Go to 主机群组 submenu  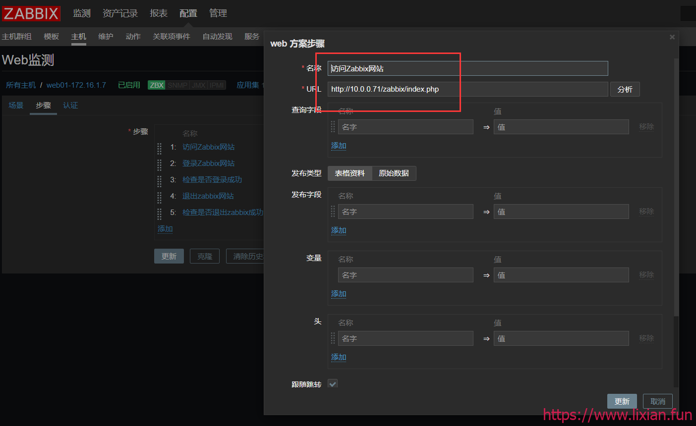[x=17, y=36]
